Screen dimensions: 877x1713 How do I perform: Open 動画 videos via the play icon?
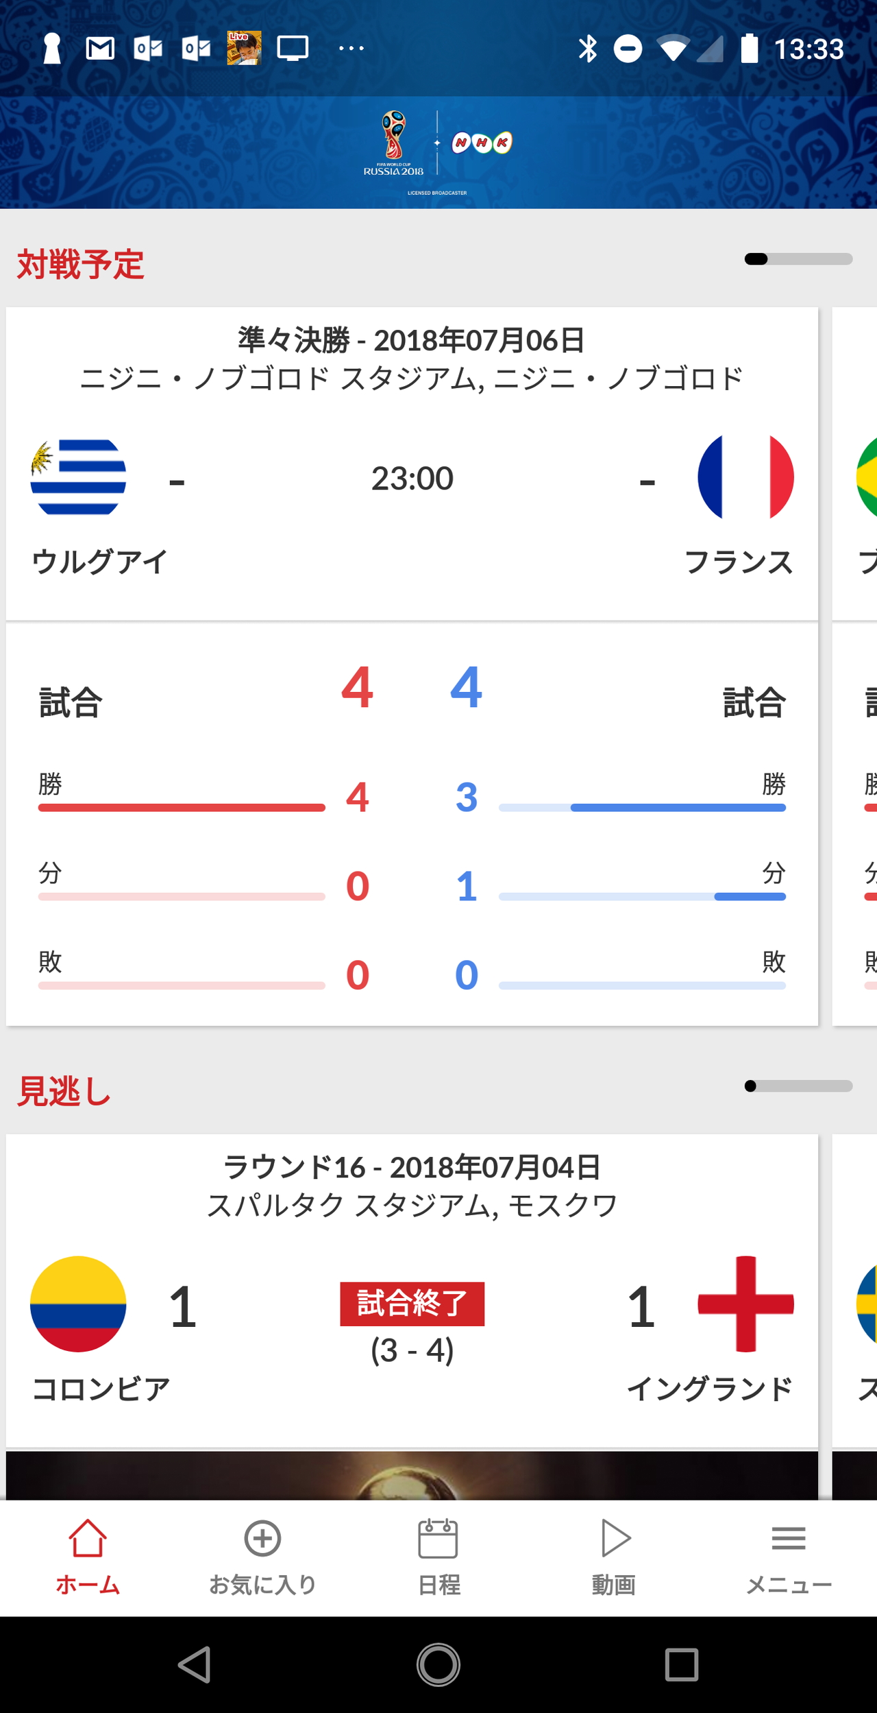[x=614, y=1537]
